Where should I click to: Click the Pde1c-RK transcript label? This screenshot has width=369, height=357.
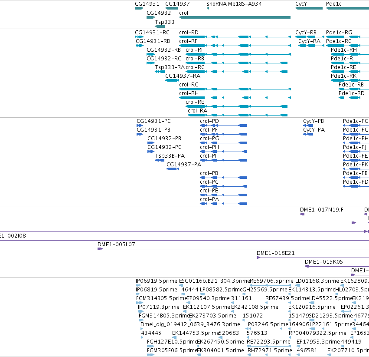click(x=343, y=76)
